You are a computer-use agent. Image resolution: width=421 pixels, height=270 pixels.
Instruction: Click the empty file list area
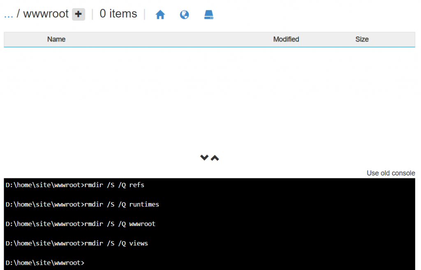coord(209,99)
